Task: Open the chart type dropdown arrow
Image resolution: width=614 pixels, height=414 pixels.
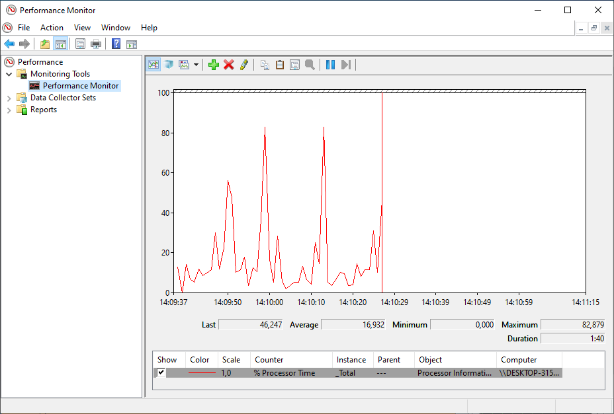Action: pyautogui.click(x=197, y=64)
